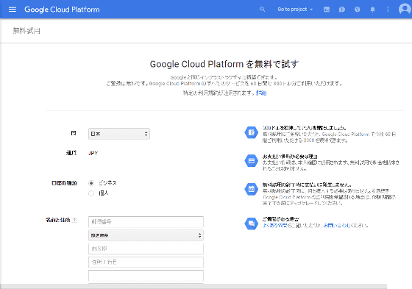The image size is (412, 289).
Task: Open the hamburger navigation menu
Action: (13, 10)
